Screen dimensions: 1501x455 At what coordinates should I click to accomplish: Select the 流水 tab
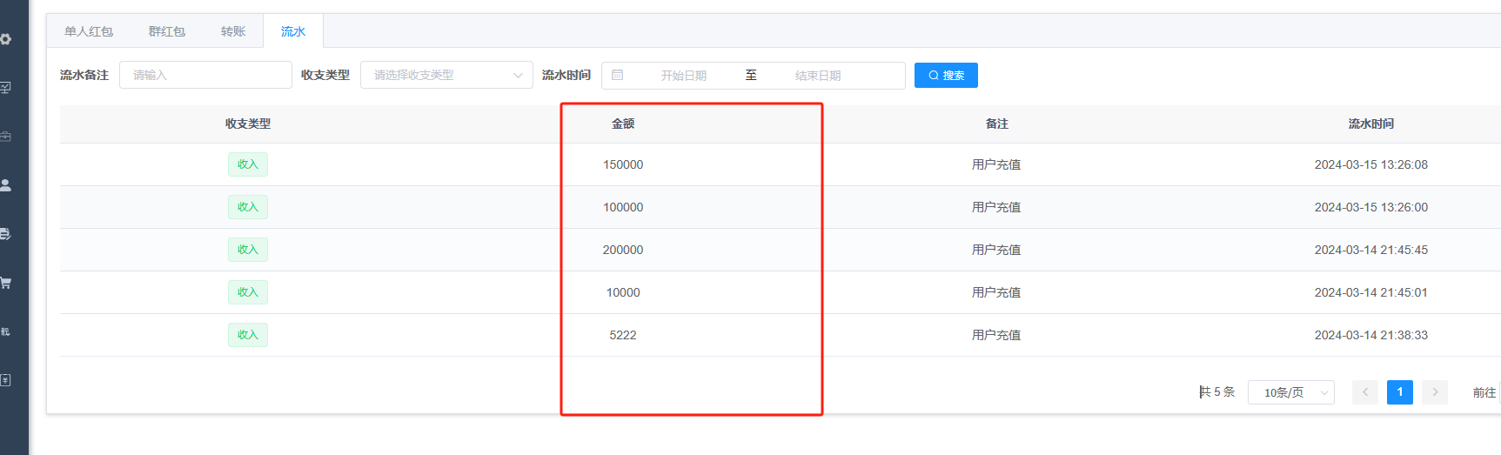(x=293, y=31)
